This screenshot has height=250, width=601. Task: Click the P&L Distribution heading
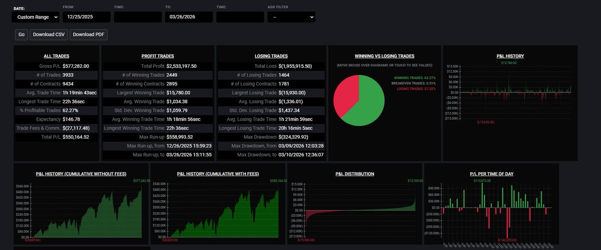pos(355,174)
